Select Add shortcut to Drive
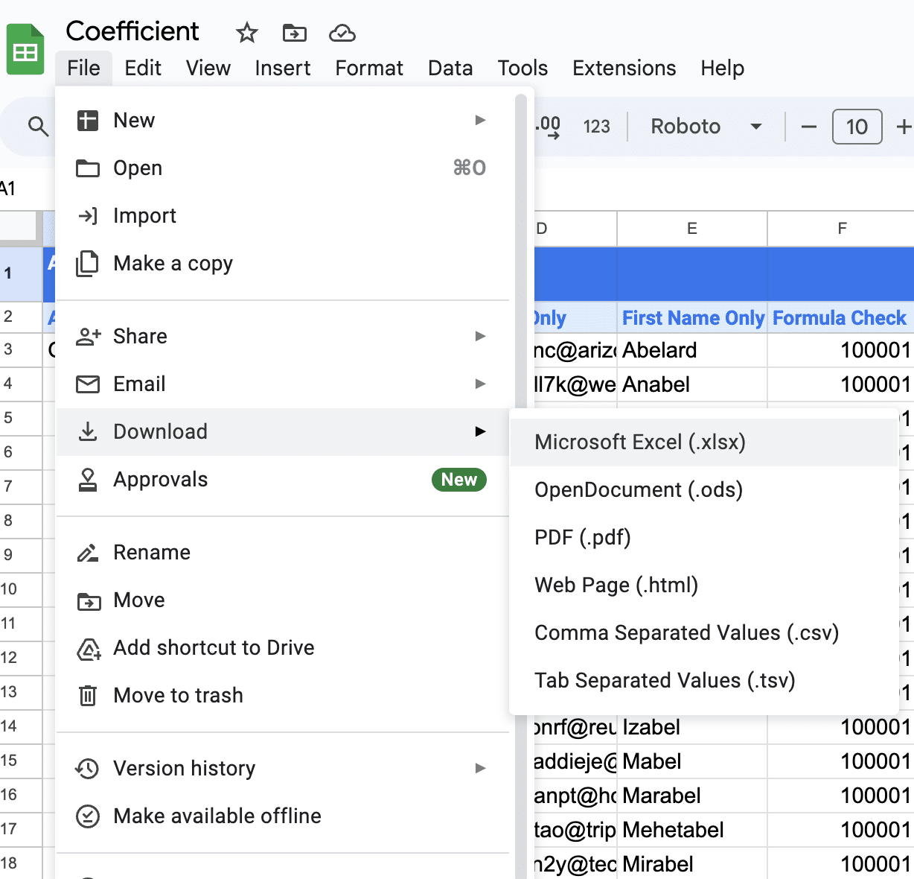This screenshot has width=914, height=879. pyautogui.click(x=283, y=647)
